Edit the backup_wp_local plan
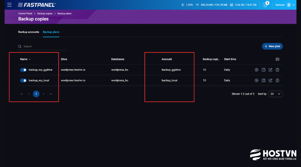Screen dimensions: 301x167 tap(271, 80)
